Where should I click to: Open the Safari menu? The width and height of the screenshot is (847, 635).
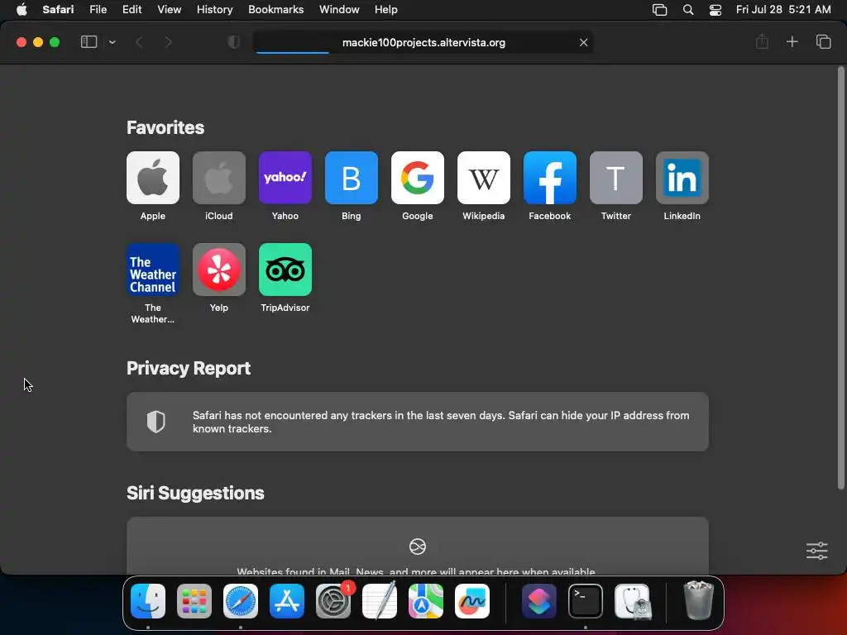58,10
